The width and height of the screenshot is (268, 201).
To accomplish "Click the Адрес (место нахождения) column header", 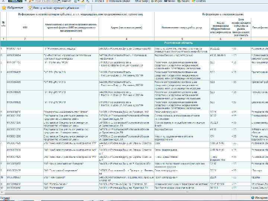I will pos(126,27).
